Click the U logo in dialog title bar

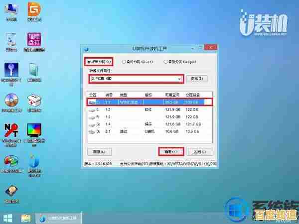(x=86, y=49)
